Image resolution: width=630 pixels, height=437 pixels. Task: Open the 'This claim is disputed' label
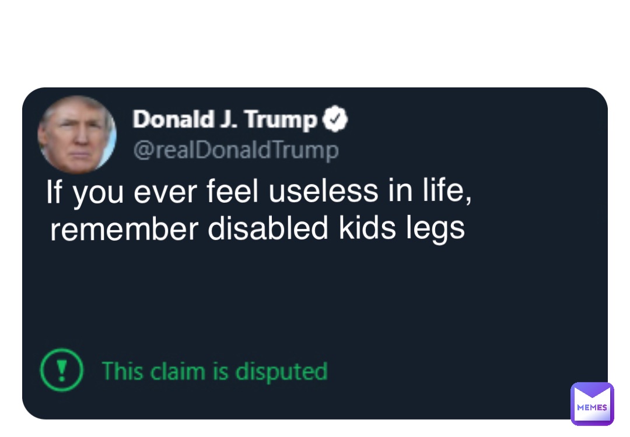[x=215, y=371]
